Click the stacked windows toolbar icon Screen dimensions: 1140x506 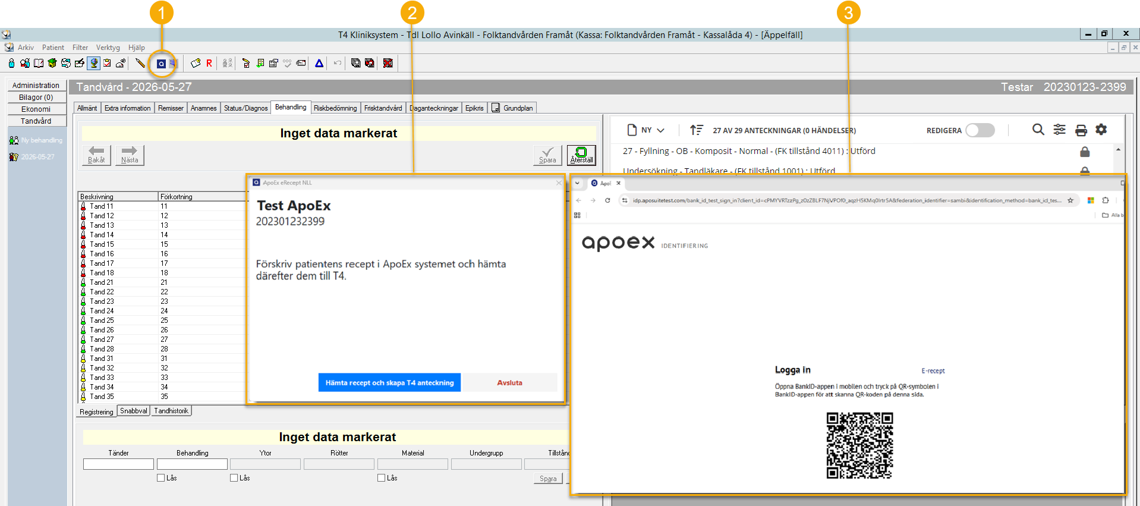point(355,63)
